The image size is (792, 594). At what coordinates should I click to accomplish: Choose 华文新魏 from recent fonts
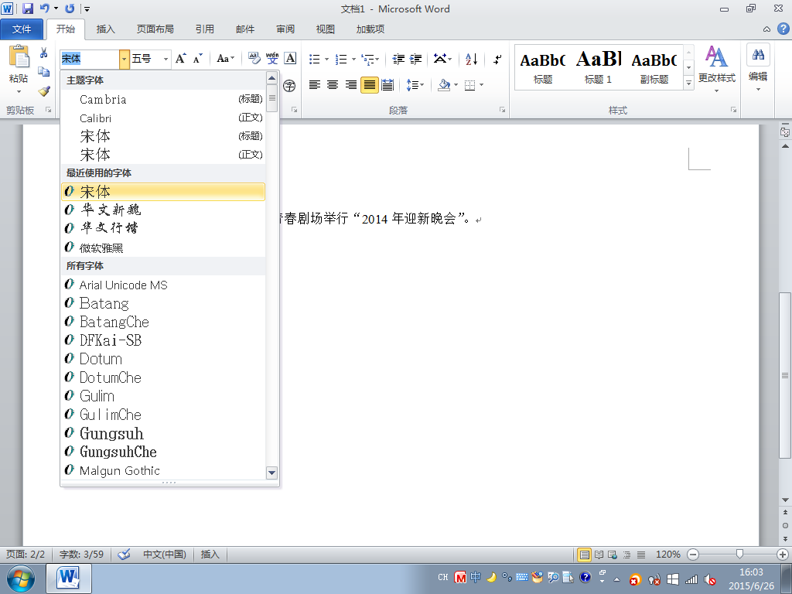point(162,210)
